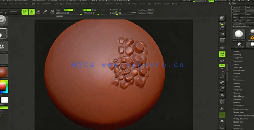Enable the Zadd sculpt button
254x130 pixels.
click(87, 10)
